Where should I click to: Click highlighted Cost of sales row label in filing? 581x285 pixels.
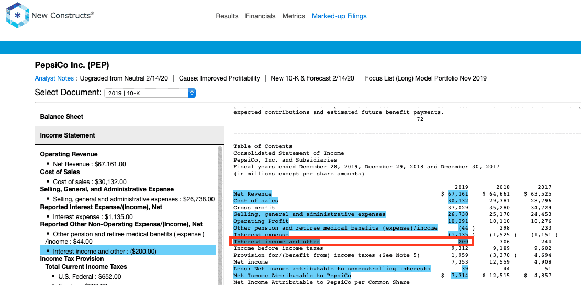click(x=255, y=201)
